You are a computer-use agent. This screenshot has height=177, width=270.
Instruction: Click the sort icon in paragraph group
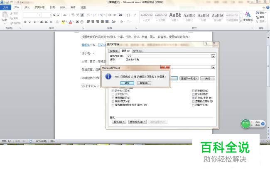[128, 15]
